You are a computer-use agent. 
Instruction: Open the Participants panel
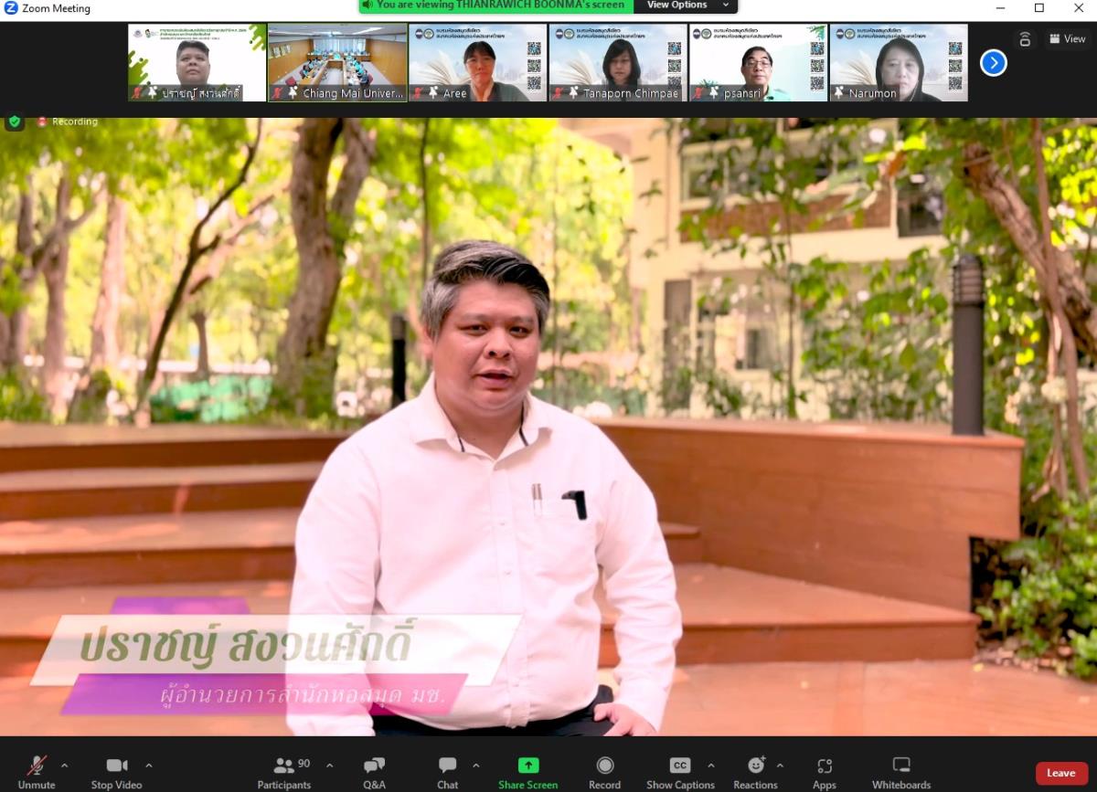pyautogui.click(x=284, y=772)
